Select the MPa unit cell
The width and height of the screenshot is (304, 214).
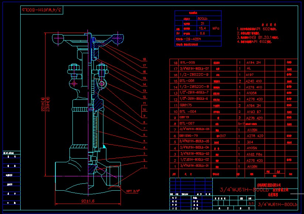[x=216, y=28]
